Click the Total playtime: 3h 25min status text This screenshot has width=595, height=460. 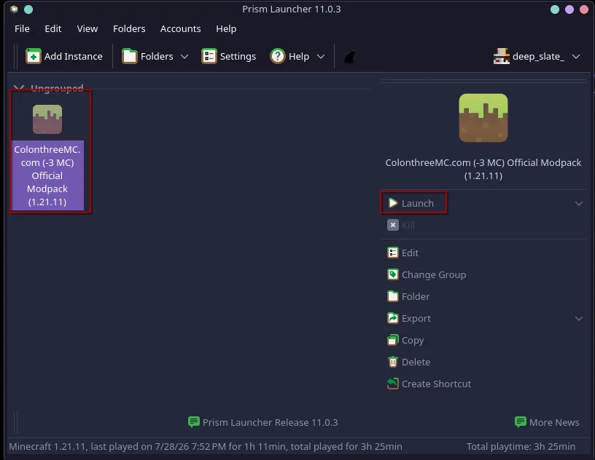coord(521,446)
